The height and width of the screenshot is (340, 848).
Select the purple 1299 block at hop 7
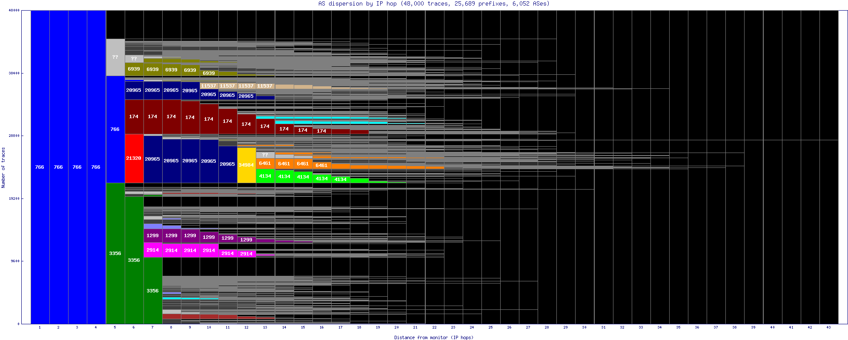(153, 235)
